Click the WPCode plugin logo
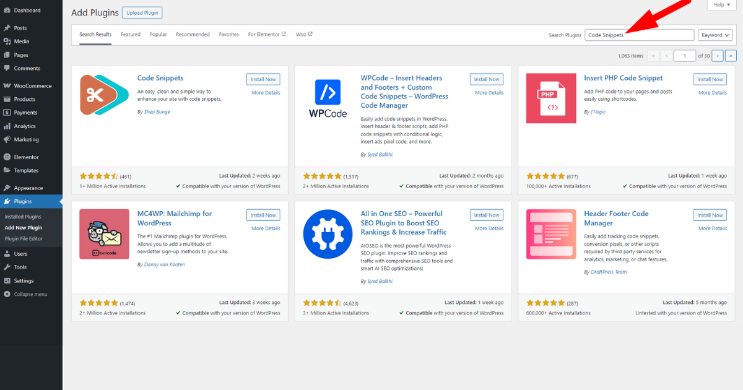This screenshot has height=390, width=743. click(328, 98)
